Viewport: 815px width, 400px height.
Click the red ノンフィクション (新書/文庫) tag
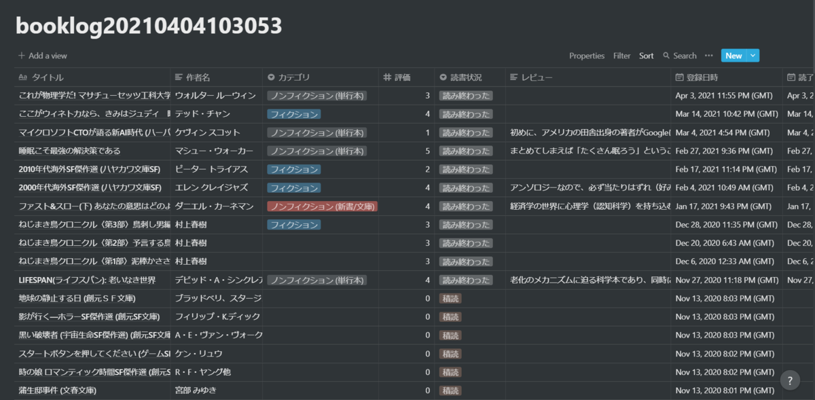323,206
